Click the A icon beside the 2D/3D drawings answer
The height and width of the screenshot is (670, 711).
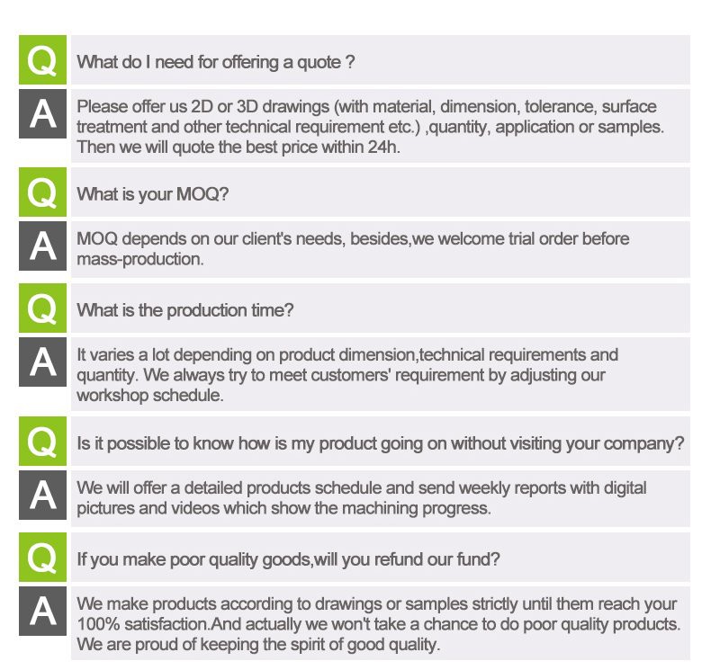click(41, 114)
